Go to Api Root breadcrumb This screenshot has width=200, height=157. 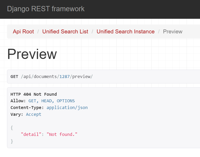point(23,32)
